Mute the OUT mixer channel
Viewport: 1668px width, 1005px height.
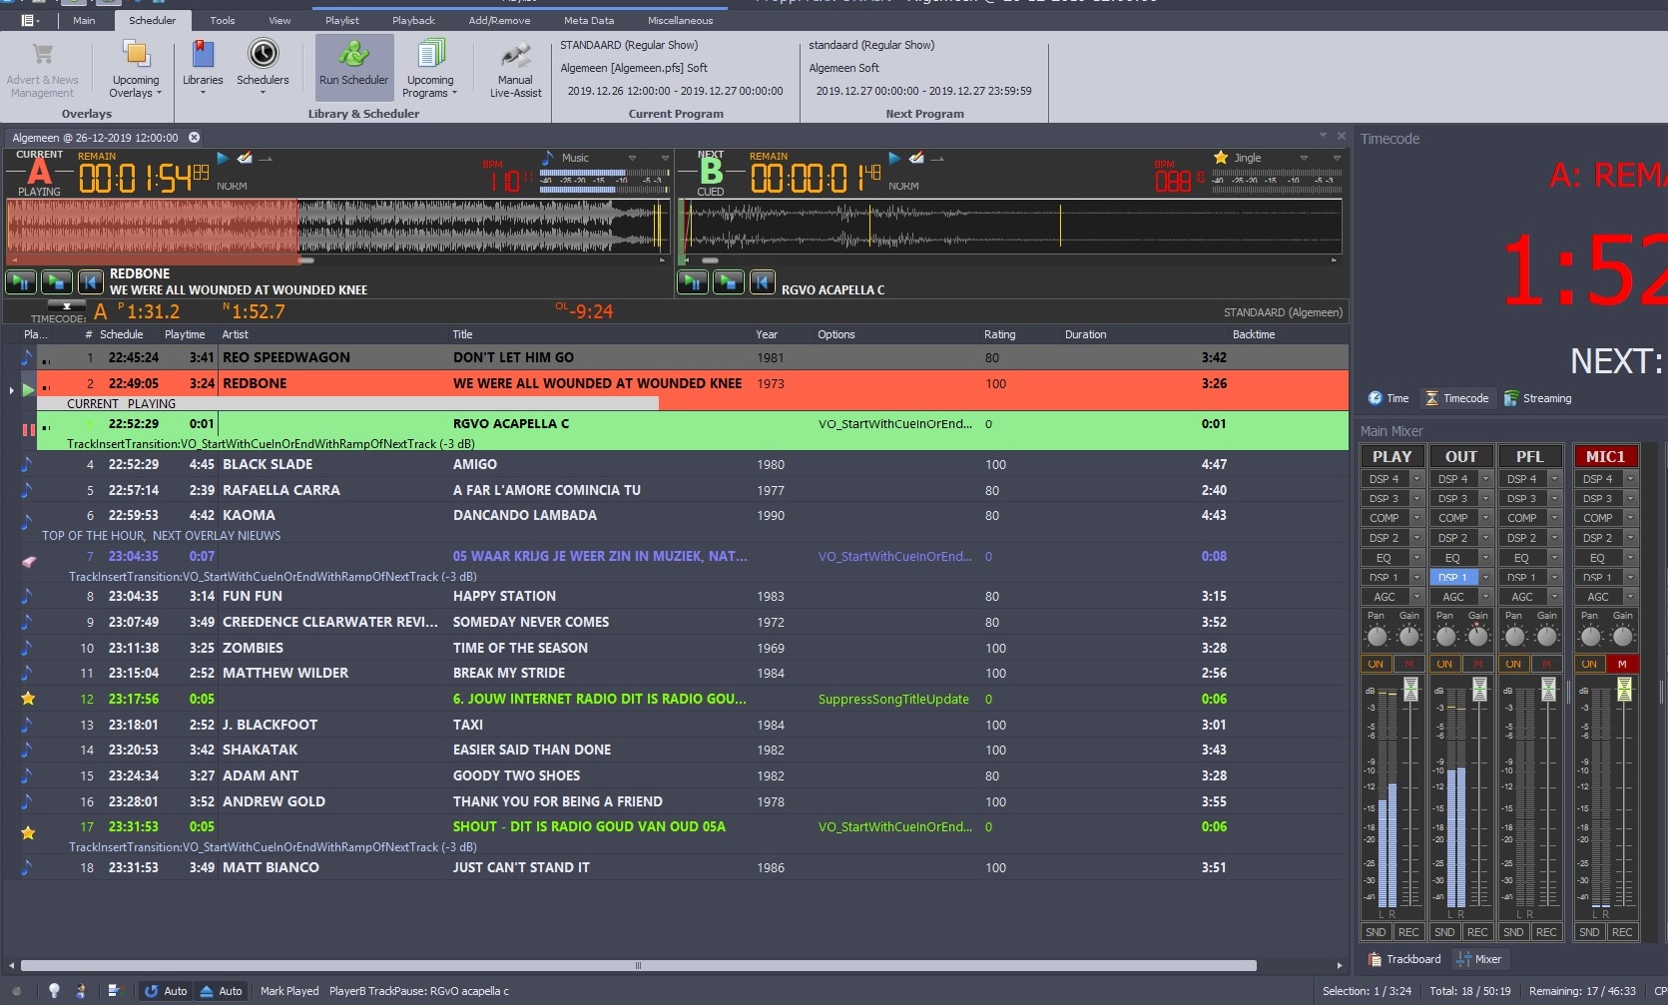coord(1477,664)
